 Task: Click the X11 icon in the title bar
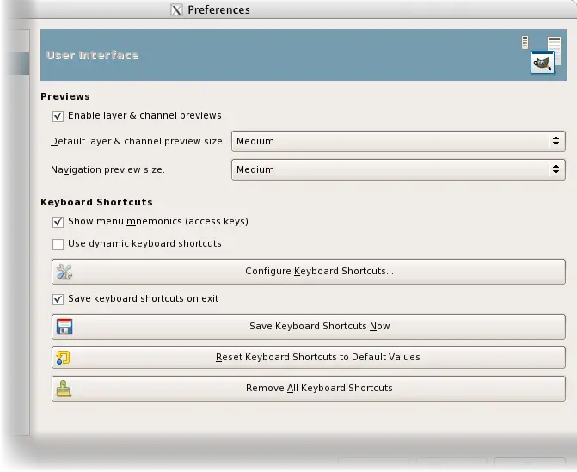coord(177,10)
